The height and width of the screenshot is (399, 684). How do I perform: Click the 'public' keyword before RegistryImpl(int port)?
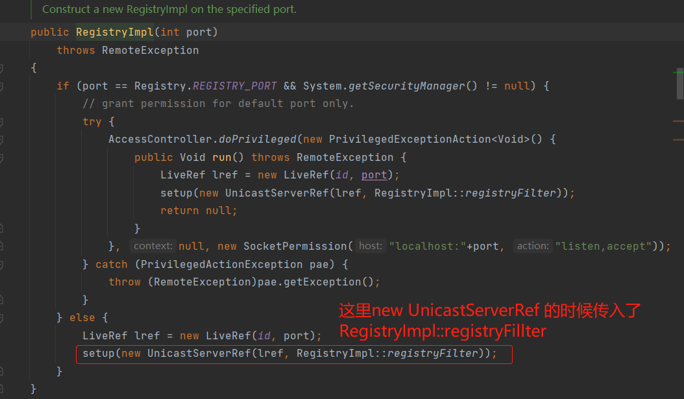pos(50,32)
